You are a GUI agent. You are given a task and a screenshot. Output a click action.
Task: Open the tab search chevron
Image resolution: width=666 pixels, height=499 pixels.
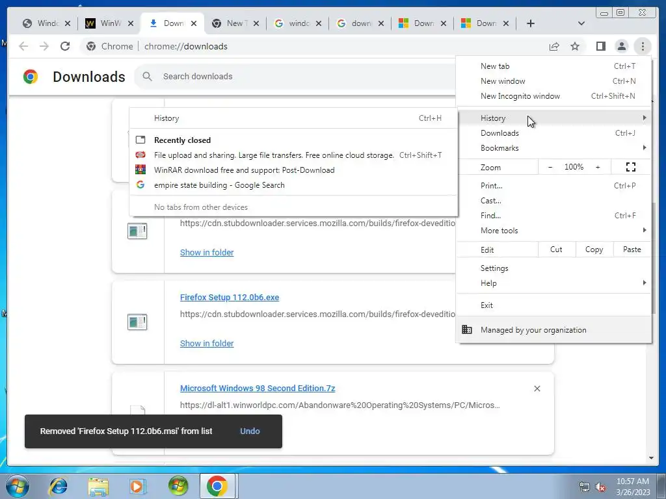581,23
